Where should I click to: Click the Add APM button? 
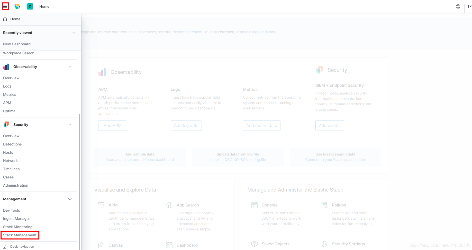pyautogui.click(x=113, y=126)
